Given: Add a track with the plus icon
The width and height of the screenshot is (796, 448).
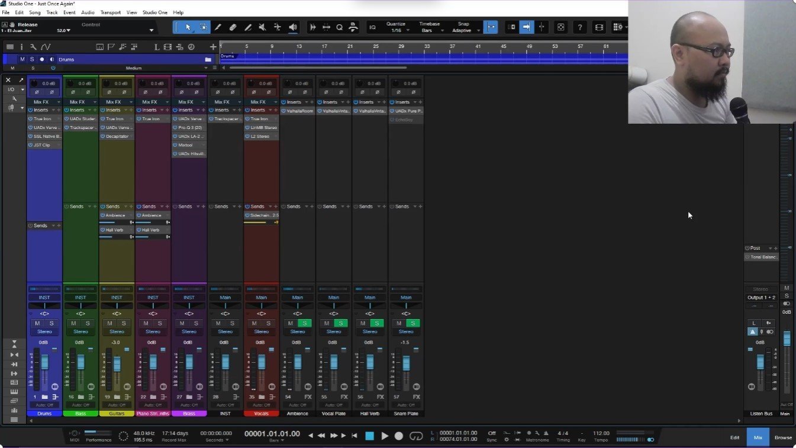Looking at the screenshot, I should 213,47.
